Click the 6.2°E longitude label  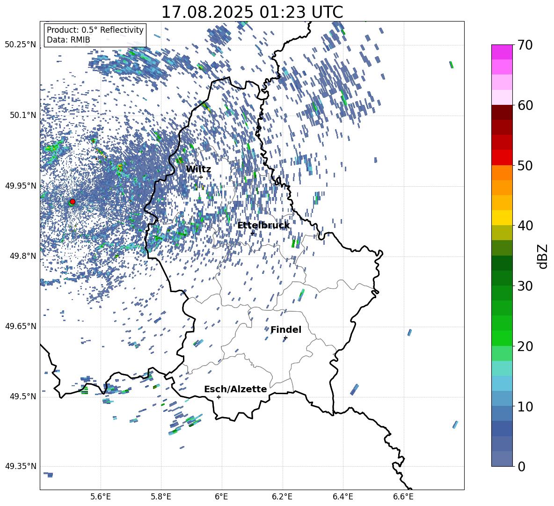[x=282, y=497]
